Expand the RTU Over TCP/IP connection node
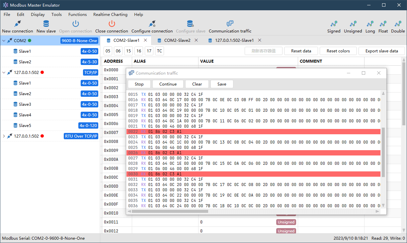Screen dimensions: 407x243 pyautogui.click(x=4, y=136)
